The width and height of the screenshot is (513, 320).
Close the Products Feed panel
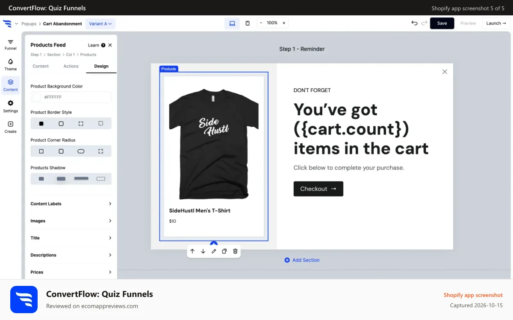[x=110, y=45]
